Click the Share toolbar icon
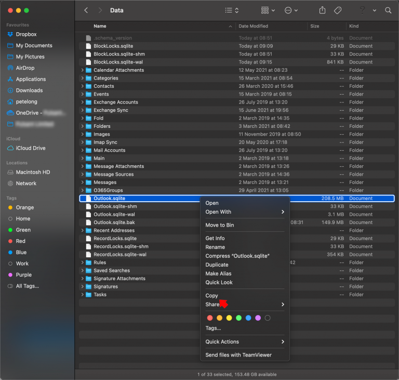Screen dimensions: 399x380 coord(323,10)
